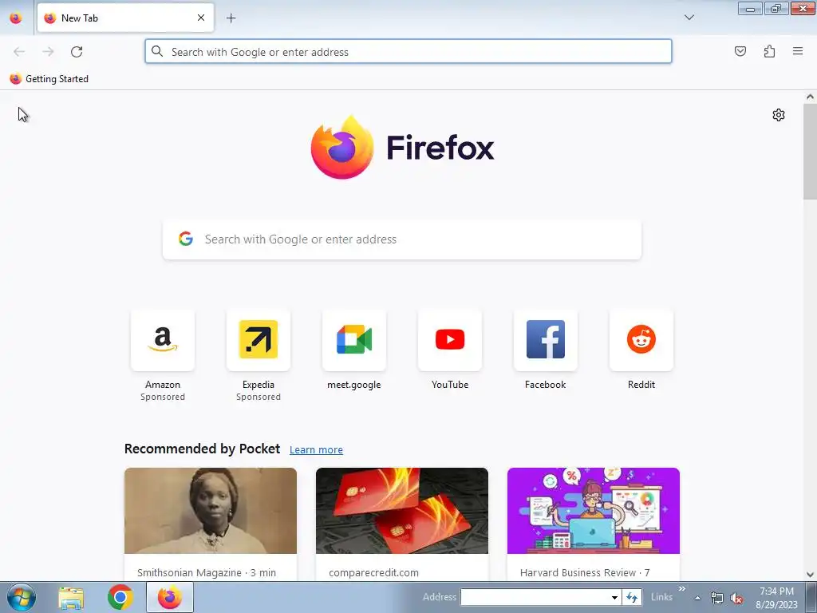This screenshot has height=613, width=817.
Task: Open the comparecredit.com credit cards thumbnail
Action: click(402, 511)
